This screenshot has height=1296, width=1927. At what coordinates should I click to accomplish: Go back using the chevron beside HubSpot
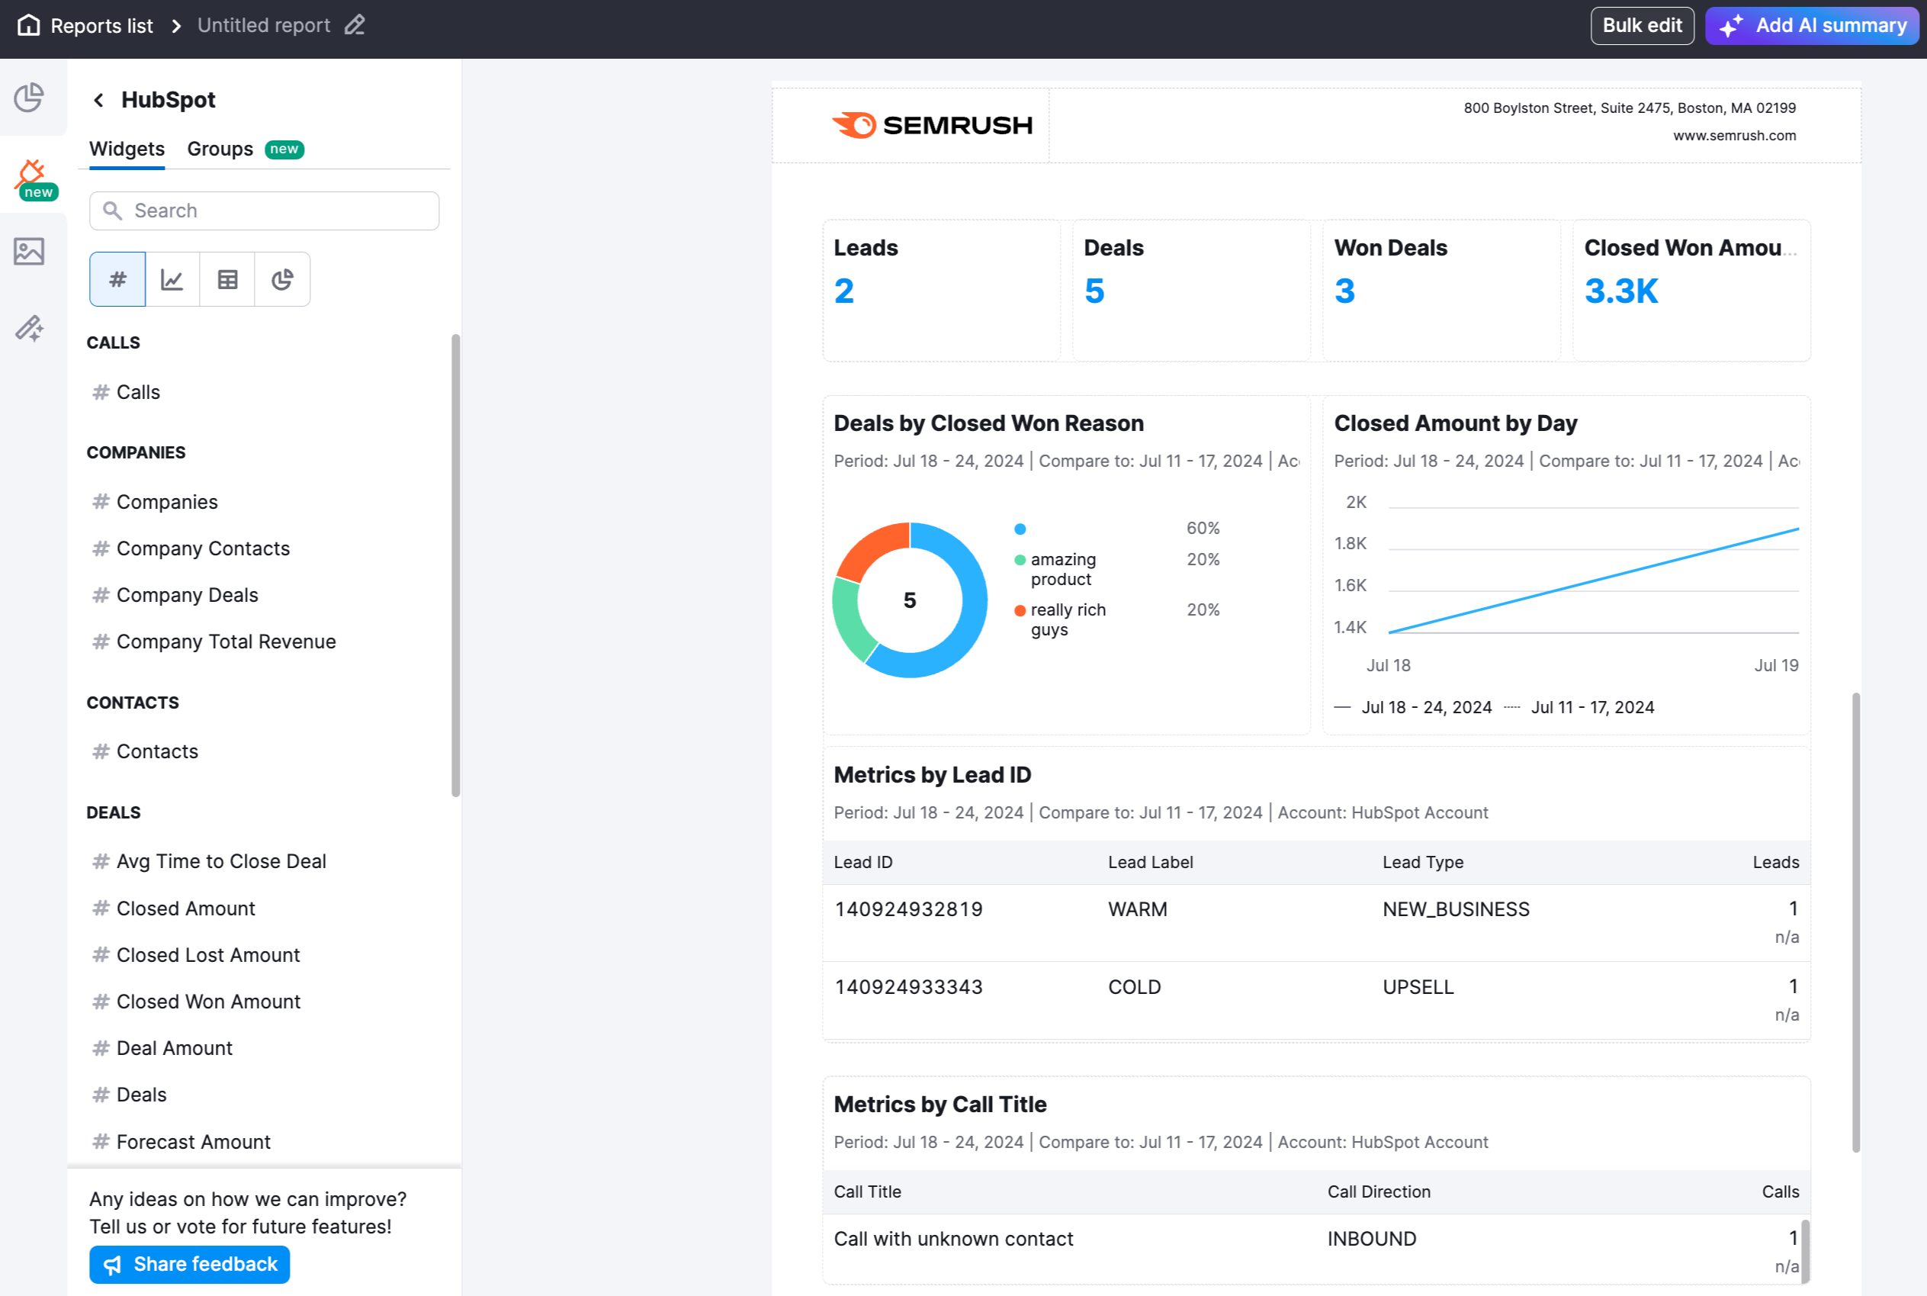coord(98,100)
